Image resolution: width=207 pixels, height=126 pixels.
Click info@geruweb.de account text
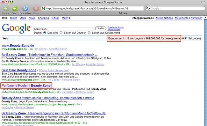tap(143, 18)
